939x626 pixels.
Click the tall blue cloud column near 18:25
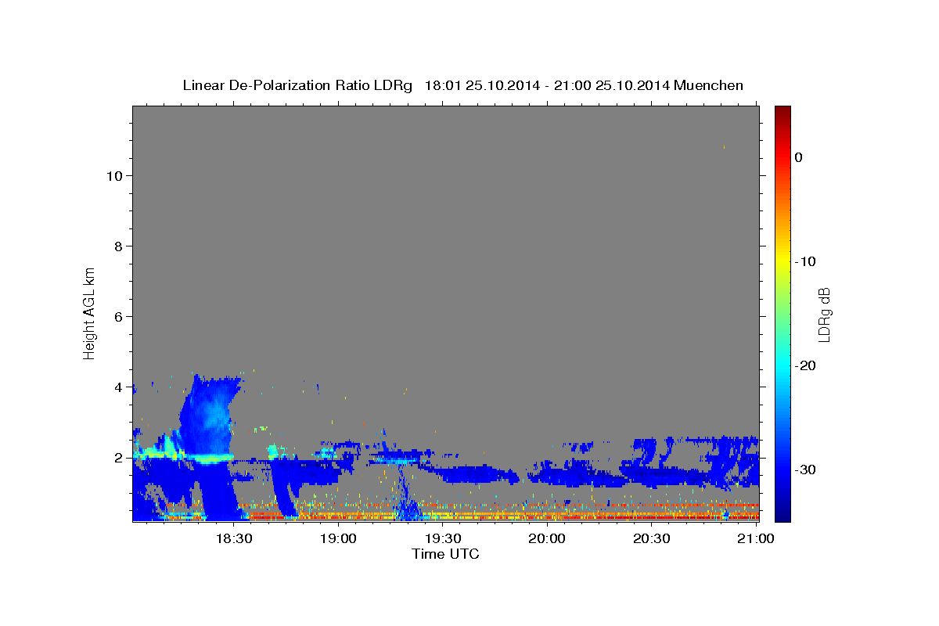tap(209, 416)
